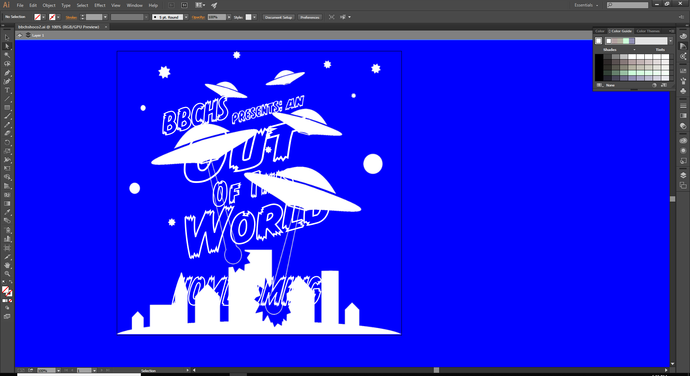
Task: Swap fill and stroke colors
Action: click(x=11, y=282)
